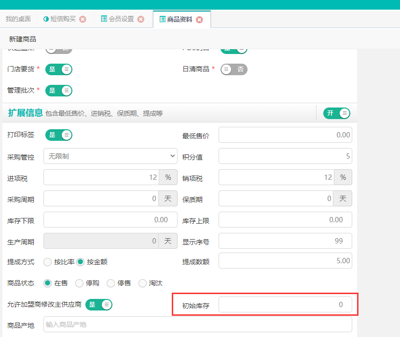The width and height of the screenshot is (400, 337).
Task: Close the 商品资料 tab
Action: [199, 20]
